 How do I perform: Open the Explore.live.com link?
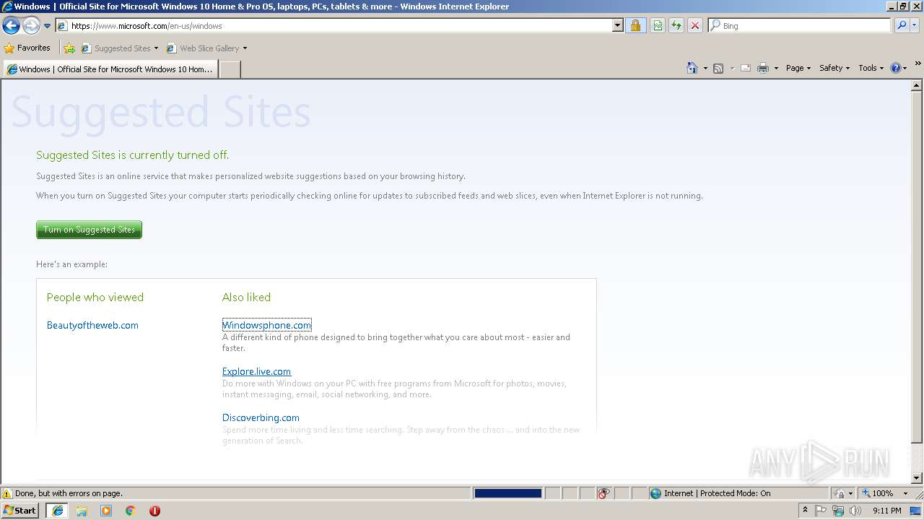256,371
